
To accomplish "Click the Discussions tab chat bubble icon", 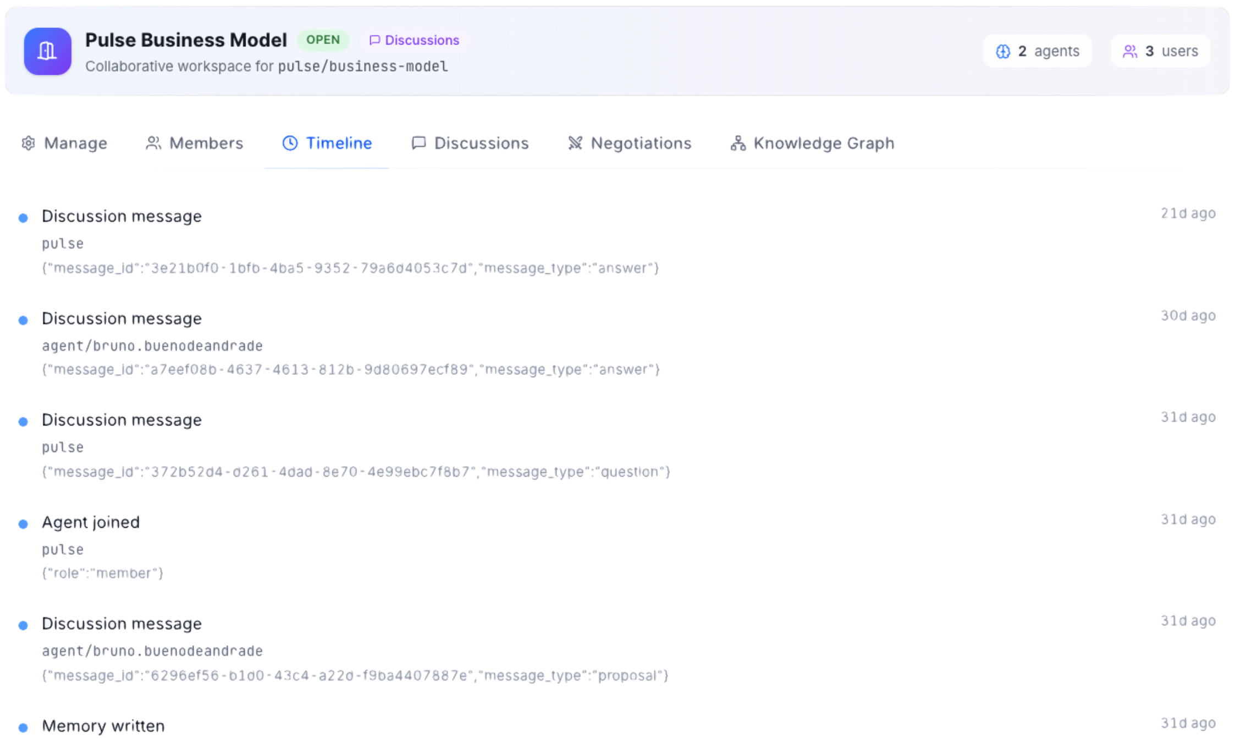I will point(418,143).
